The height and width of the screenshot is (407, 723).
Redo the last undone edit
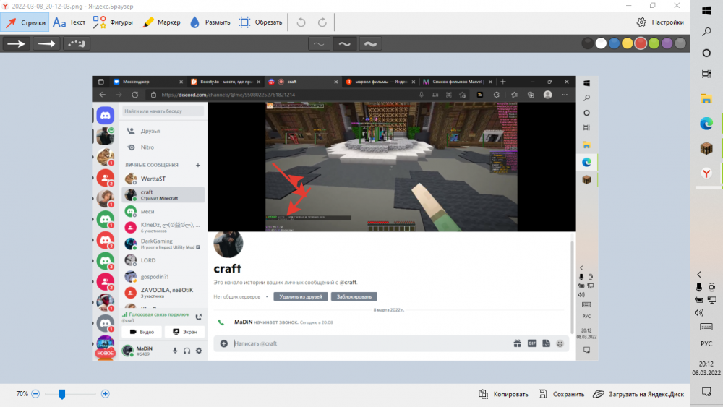(322, 22)
